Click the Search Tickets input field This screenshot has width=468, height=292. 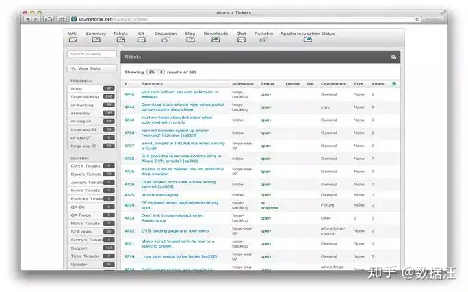click(x=92, y=54)
